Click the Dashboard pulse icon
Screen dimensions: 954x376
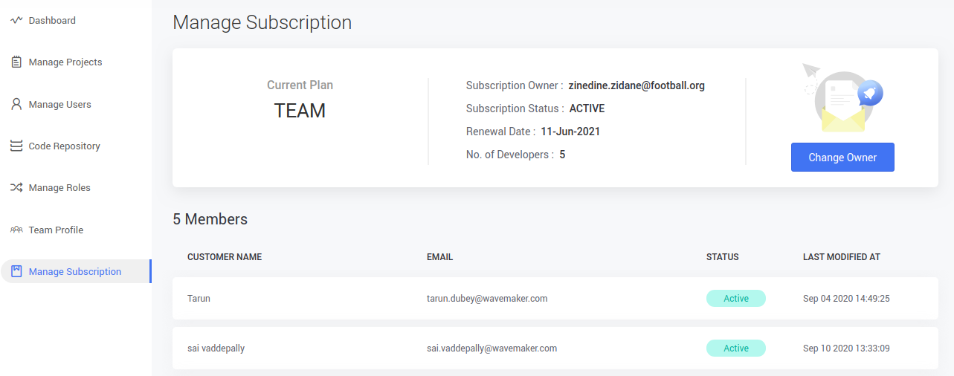pyautogui.click(x=16, y=21)
